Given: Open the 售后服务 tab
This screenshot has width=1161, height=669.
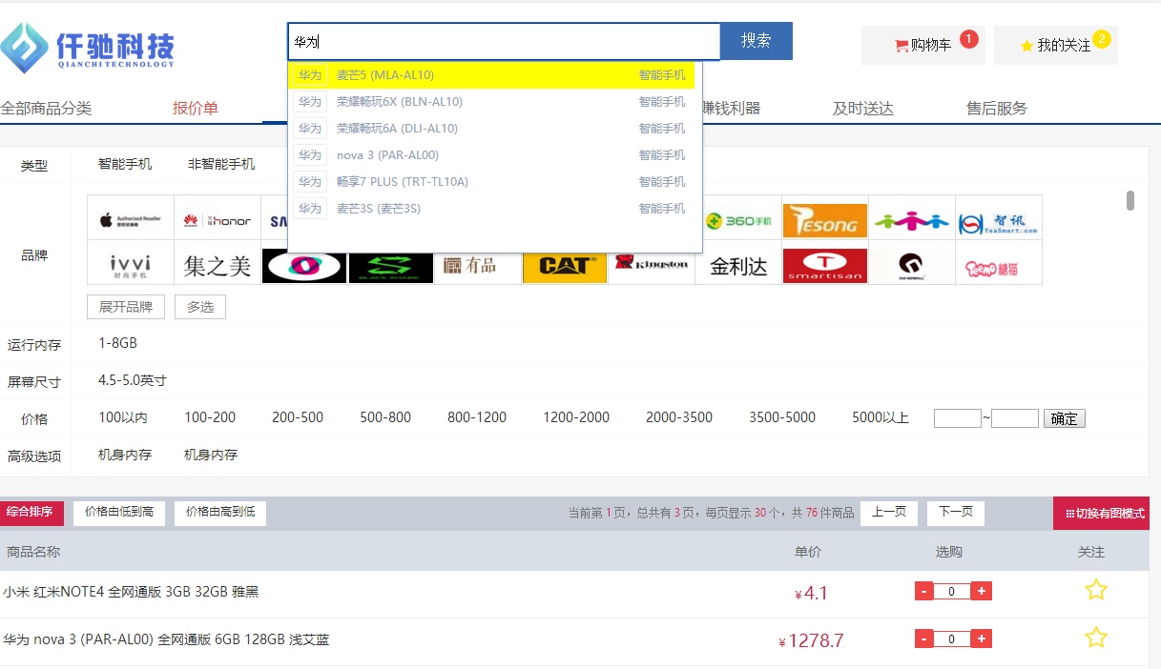Looking at the screenshot, I should pos(997,109).
